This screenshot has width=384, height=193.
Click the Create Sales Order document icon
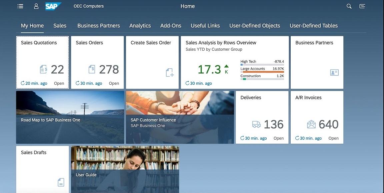point(170,72)
